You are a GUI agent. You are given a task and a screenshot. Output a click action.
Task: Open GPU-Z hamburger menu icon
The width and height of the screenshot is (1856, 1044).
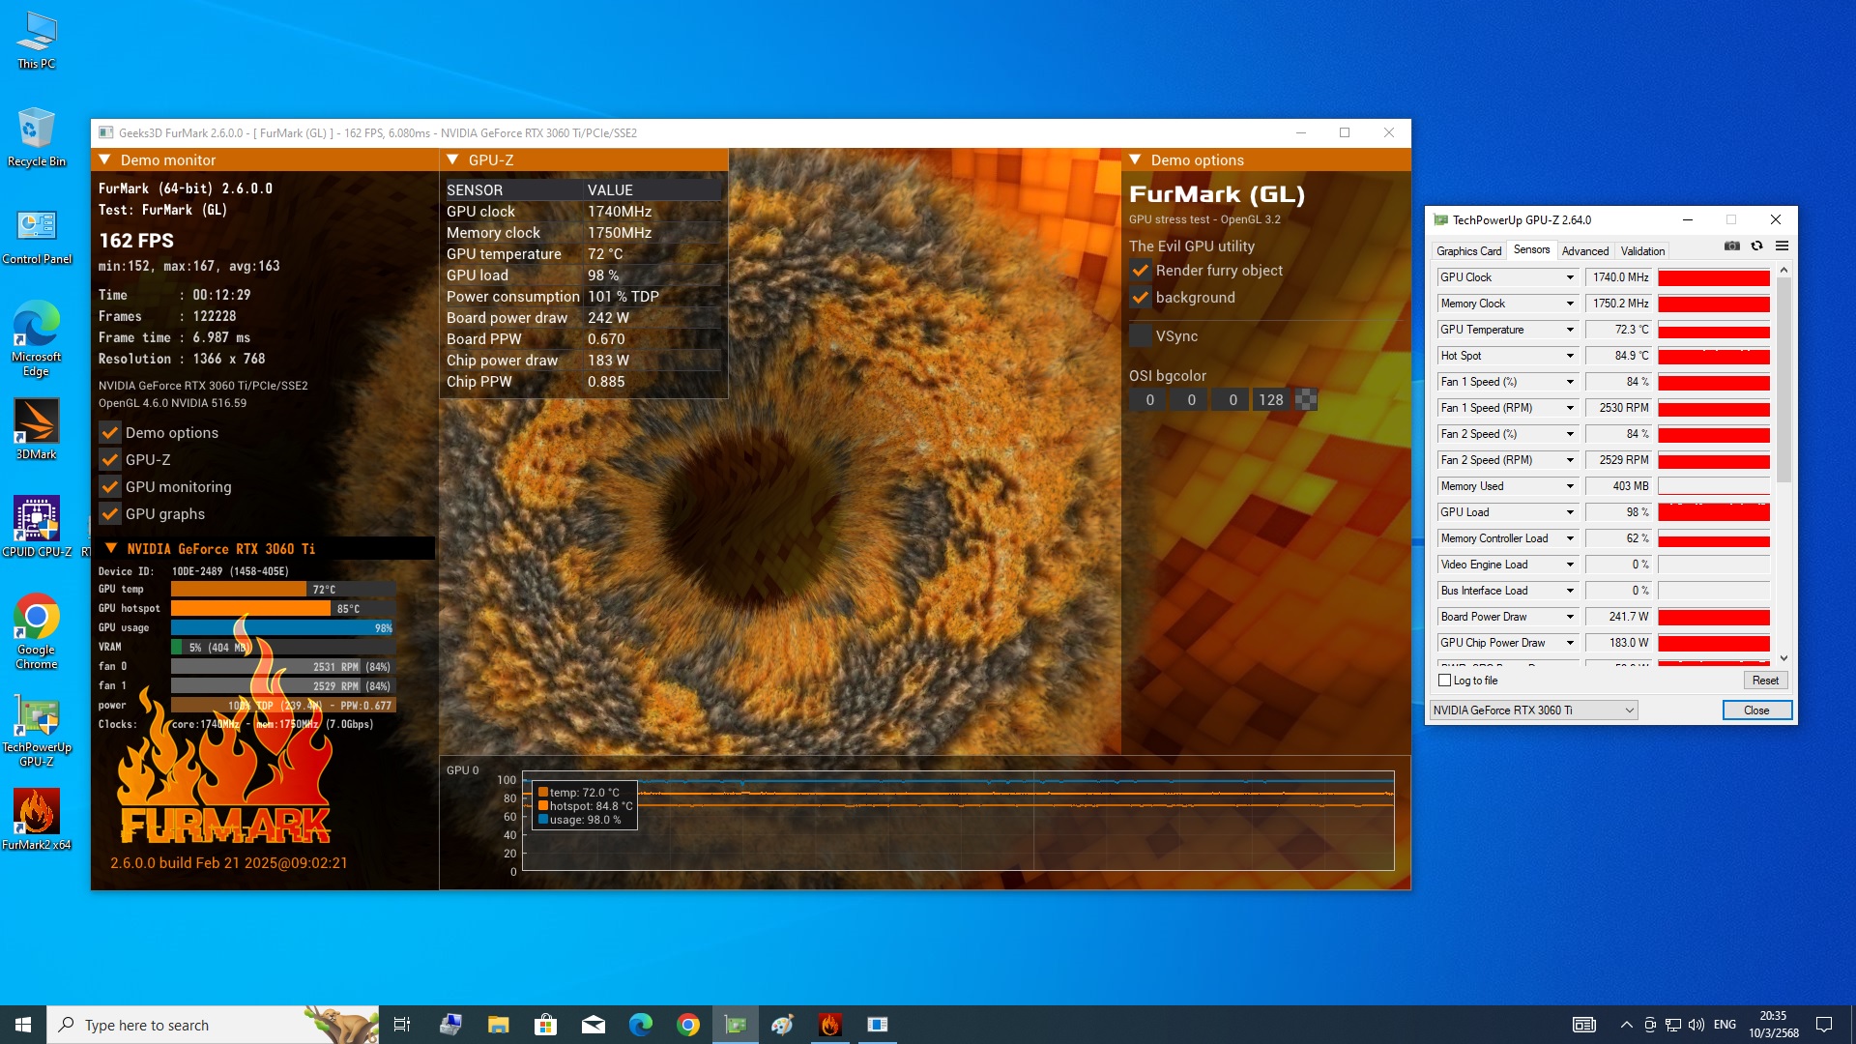coord(1782,246)
